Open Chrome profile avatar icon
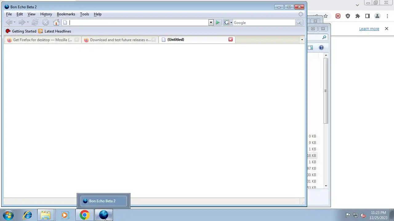Viewport: 394px width, 221px height. pos(377,16)
